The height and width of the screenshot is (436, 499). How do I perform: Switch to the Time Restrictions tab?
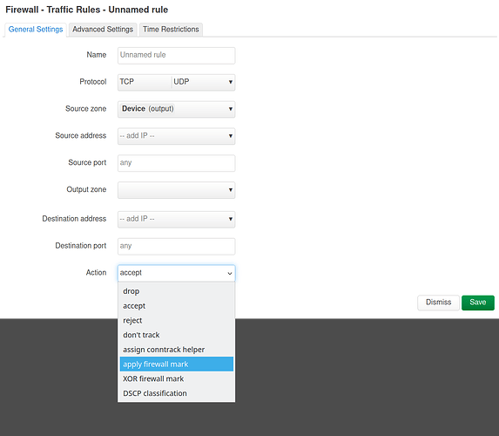tap(171, 30)
